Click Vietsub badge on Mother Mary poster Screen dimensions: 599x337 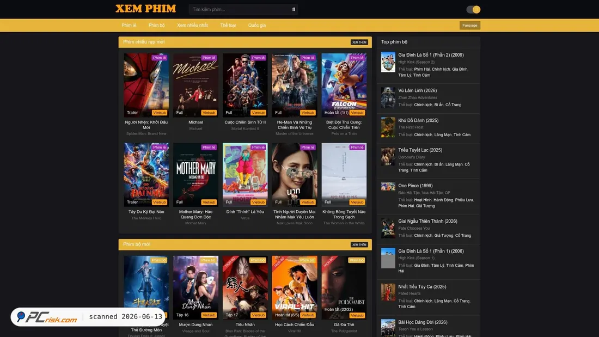pyautogui.click(x=209, y=202)
